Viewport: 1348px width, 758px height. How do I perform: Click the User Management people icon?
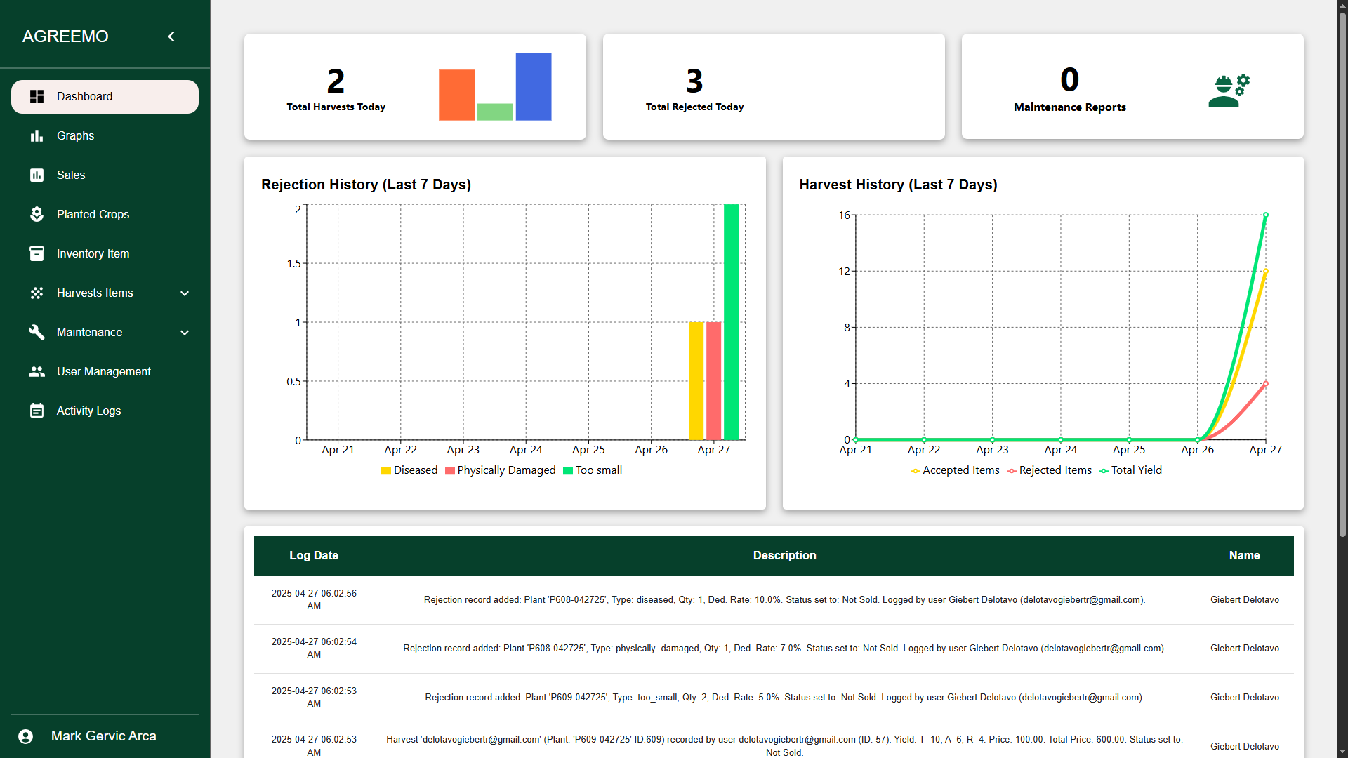(37, 372)
